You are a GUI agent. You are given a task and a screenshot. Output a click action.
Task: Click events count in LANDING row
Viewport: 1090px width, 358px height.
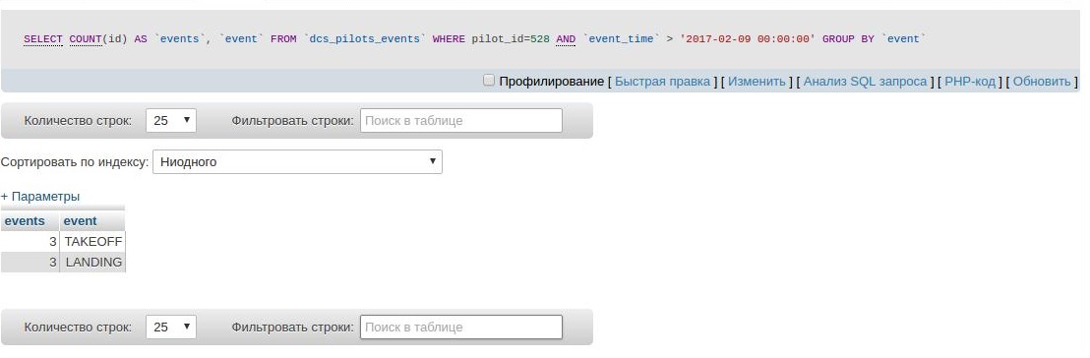tap(30, 262)
